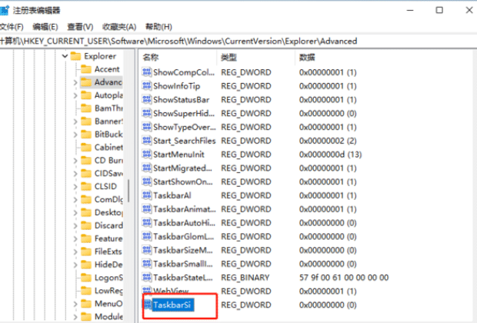Expand the Autopla key node
The width and height of the screenshot is (477, 323).
click(x=75, y=95)
